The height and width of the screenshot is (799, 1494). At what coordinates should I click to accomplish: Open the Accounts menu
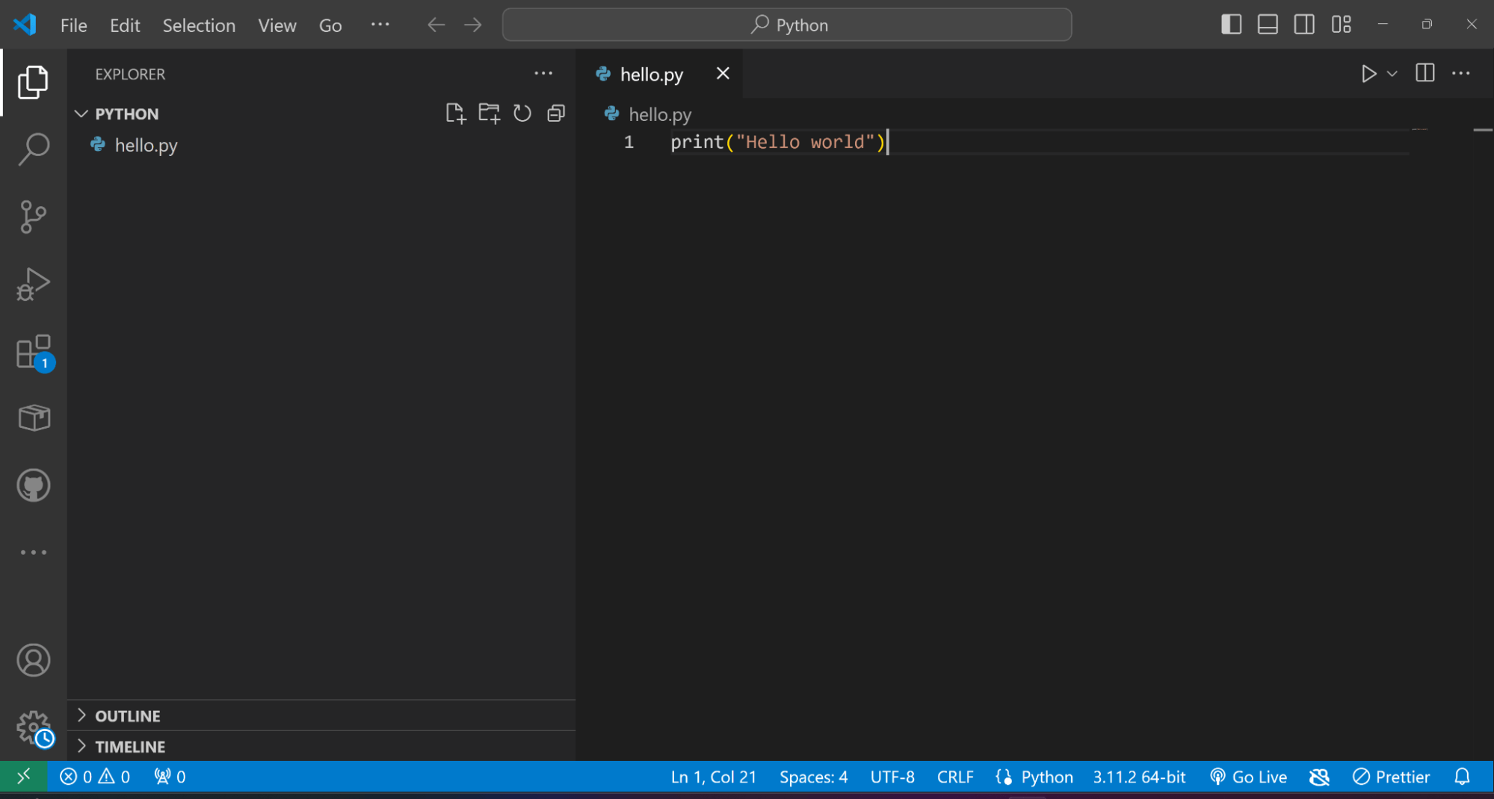point(33,660)
